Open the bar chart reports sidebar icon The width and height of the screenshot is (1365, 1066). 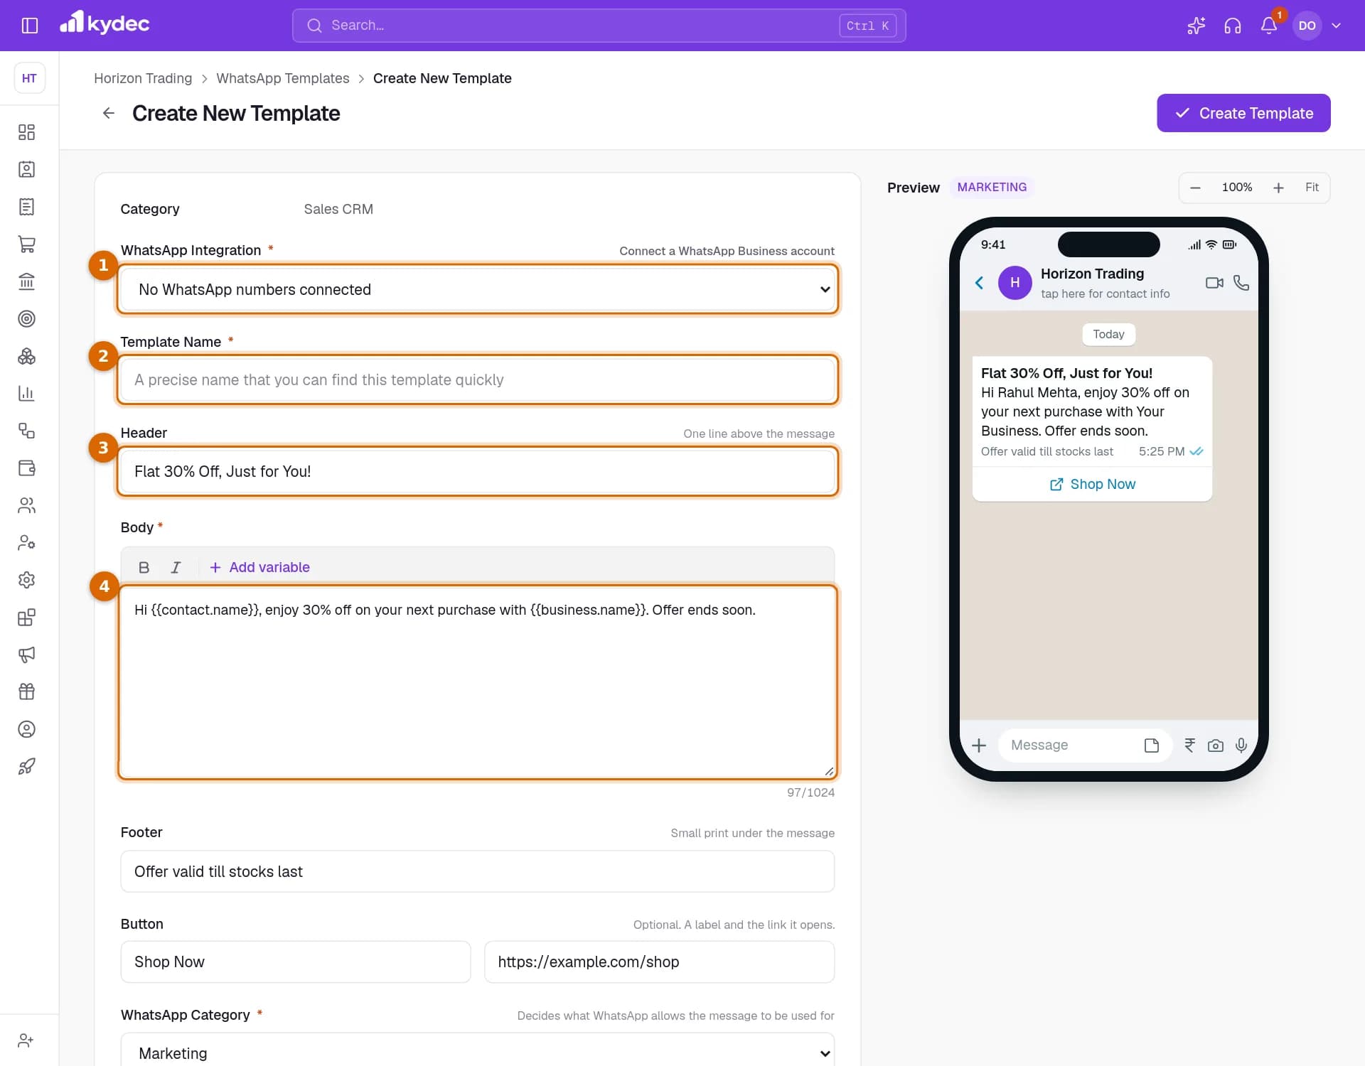26,393
